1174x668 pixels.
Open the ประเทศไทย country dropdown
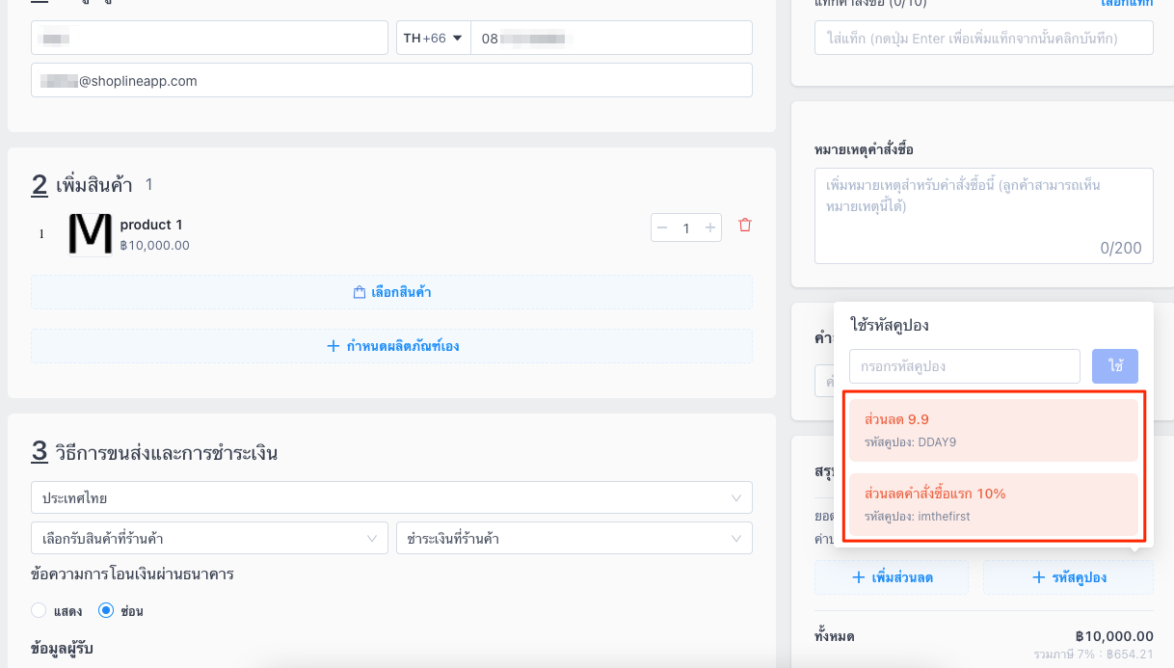click(x=391, y=498)
